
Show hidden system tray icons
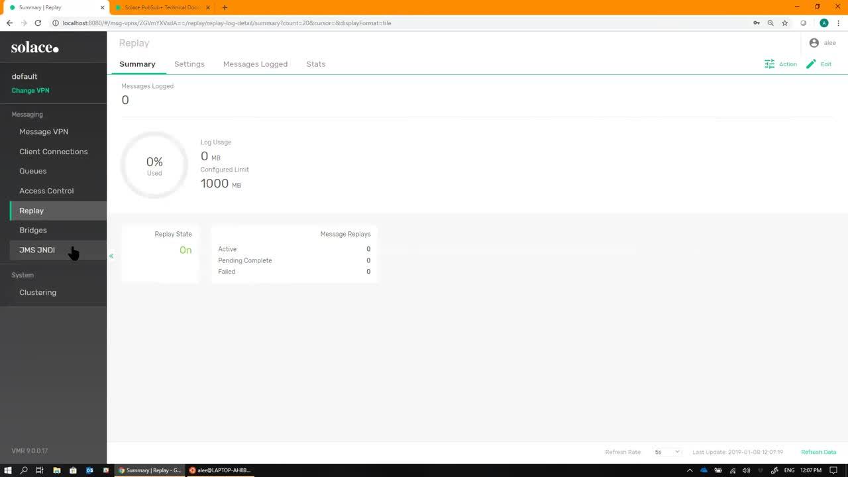[690, 470]
